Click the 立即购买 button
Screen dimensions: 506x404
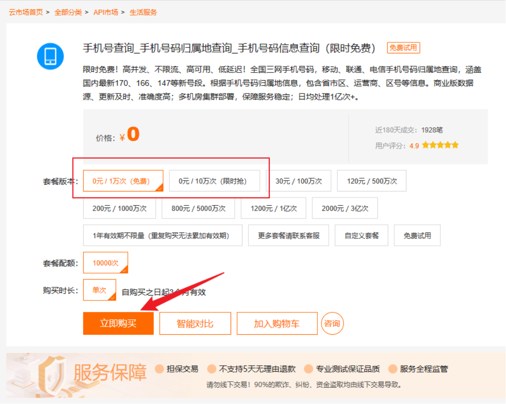[x=118, y=323]
